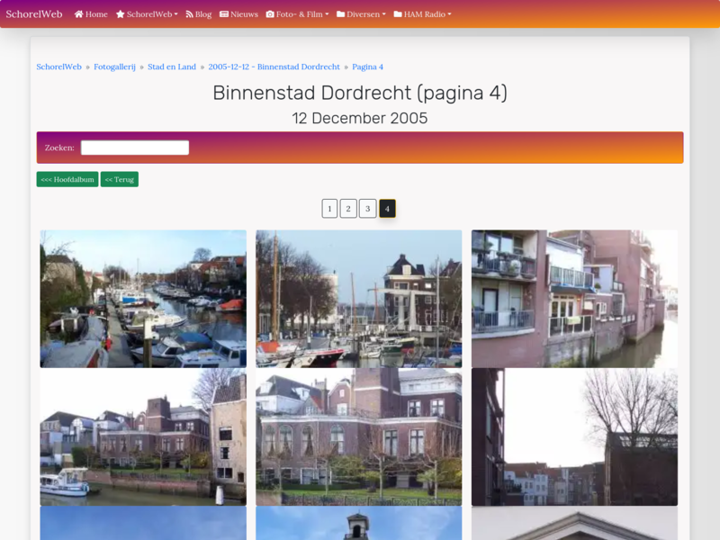Go to gallery page 1
The width and height of the screenshot is (720, 540).
coord(329,209)
